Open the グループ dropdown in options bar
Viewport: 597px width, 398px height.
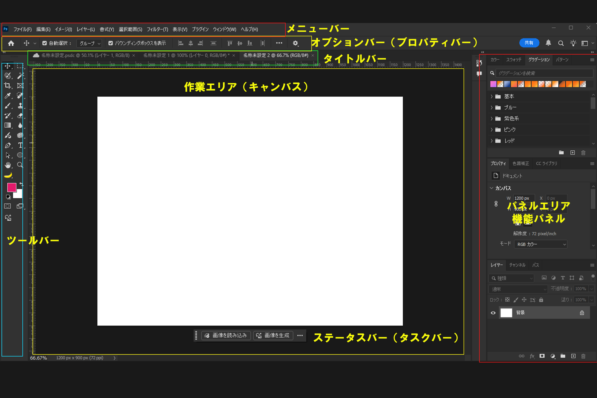click(89, 44)
